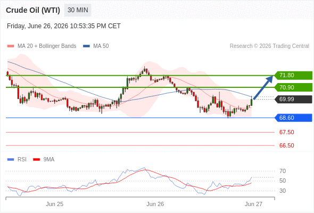Click the MA 20 + Bollinger Bands legend label
The height and width of the screenshot is (213, 314).
(x=47, y=46)
